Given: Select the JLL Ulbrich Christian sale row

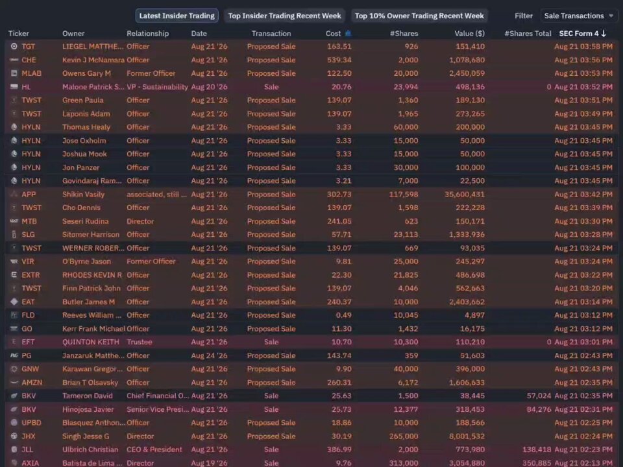Looking at the screenshot, I should 311,449.
